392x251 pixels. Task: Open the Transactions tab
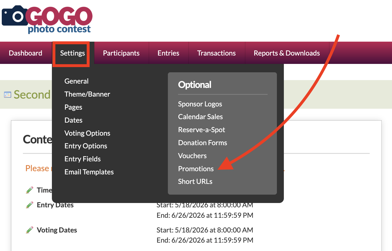click(x=216, y=53)
